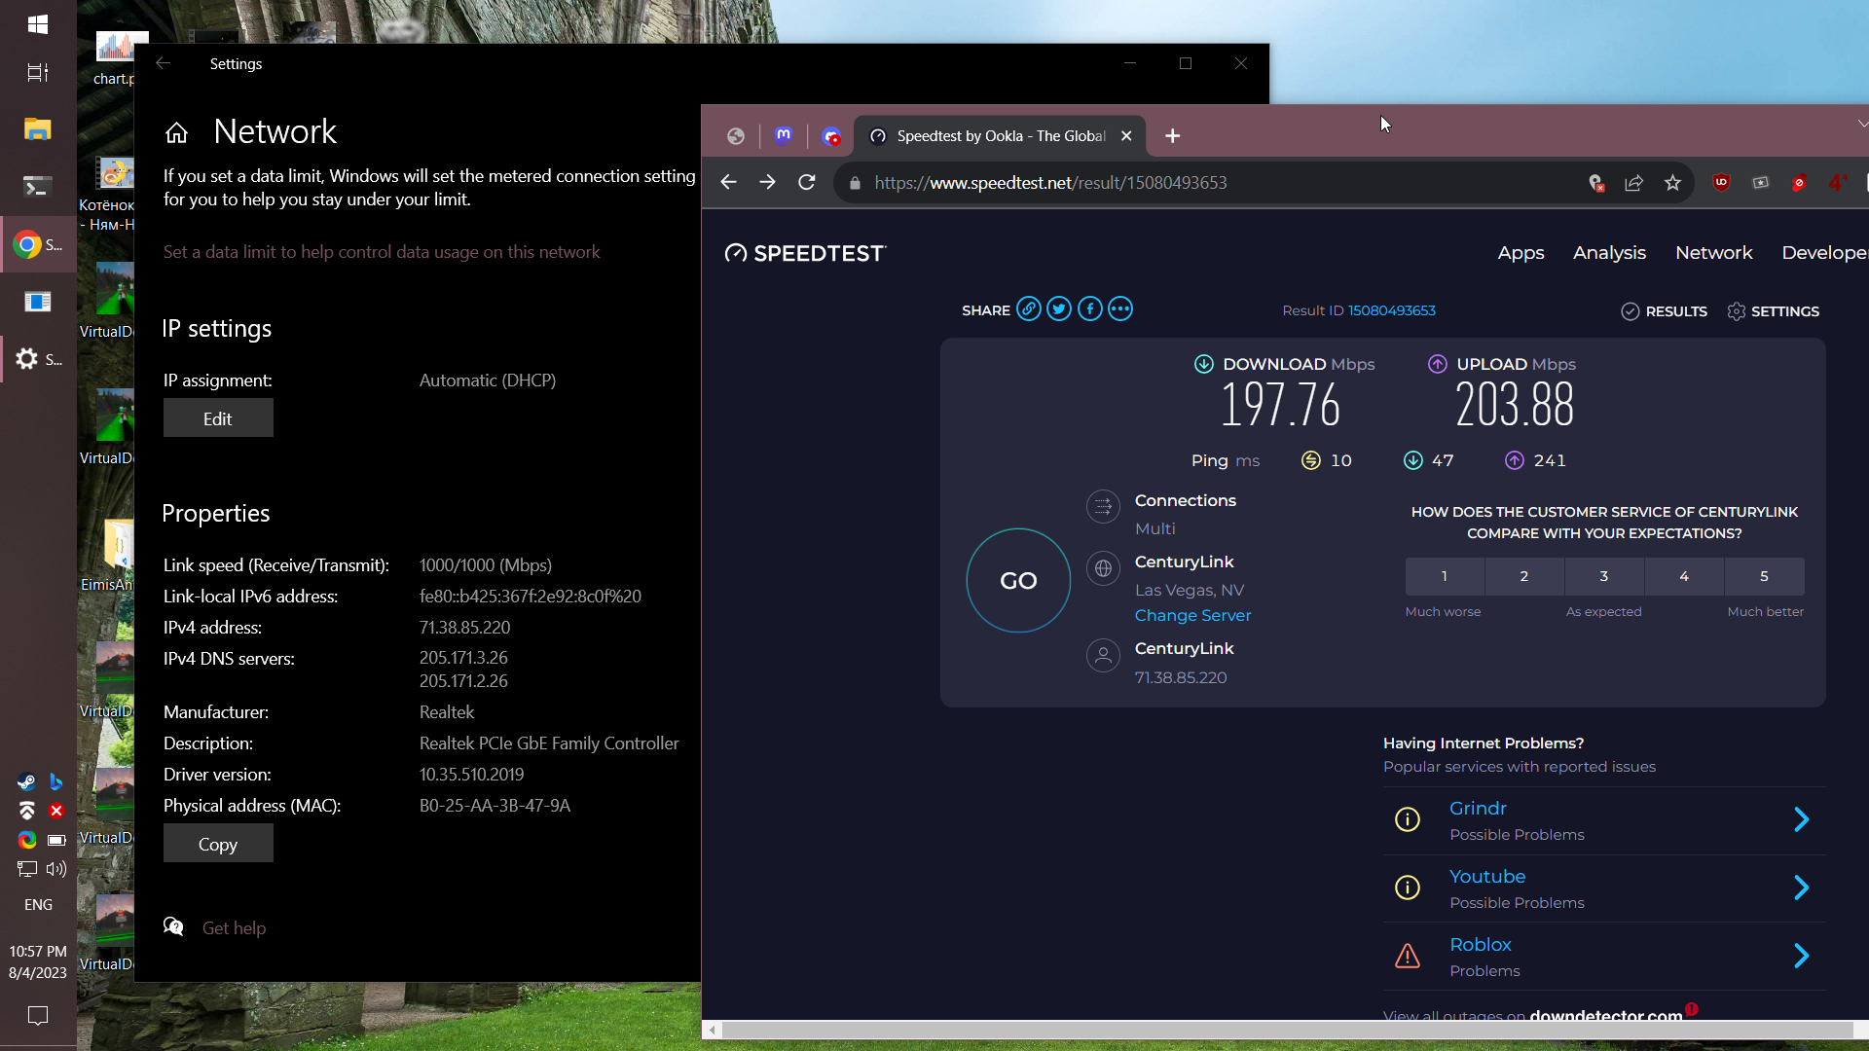Copy result link via share link icon
This screenshot has height=1051, width=1869.
tap(1028, 309)
